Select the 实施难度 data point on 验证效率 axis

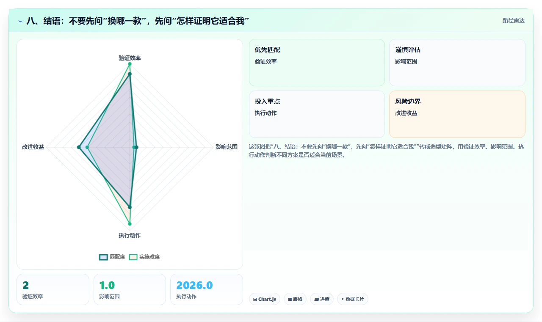(130, 64)
